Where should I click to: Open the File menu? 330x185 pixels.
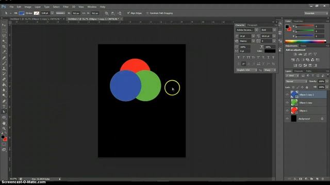point(11,7)
